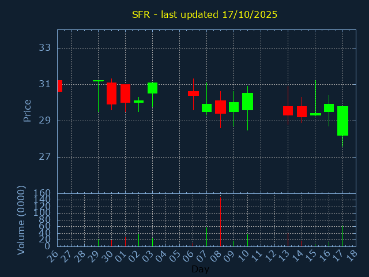Select the green candlestick on day 10

coord(247,102)
